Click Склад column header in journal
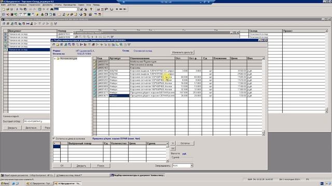The image size is (332, 186). tap(265, 31)
